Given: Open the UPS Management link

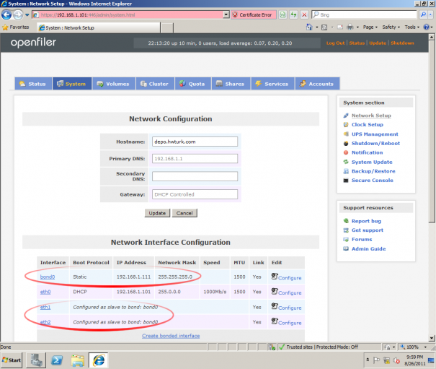Looking at the screenshot, I should [x=375, y=134].
